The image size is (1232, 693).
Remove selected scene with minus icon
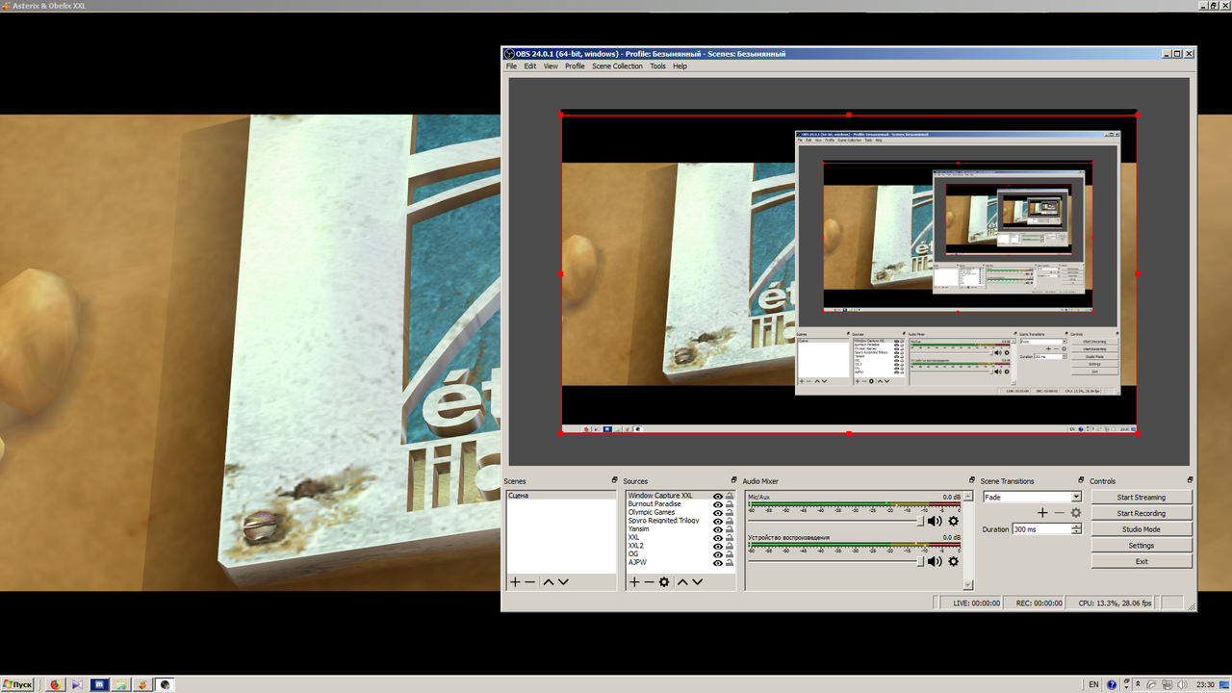(530, 582)
